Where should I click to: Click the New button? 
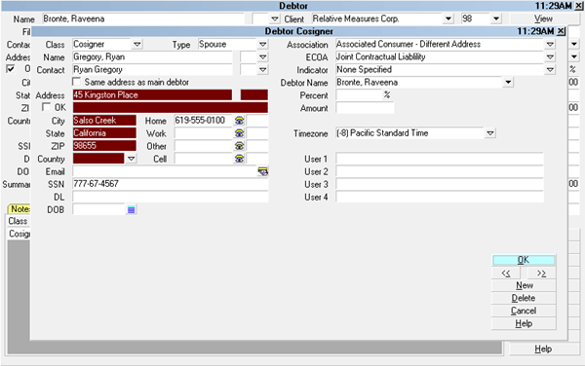click(524, 285)
